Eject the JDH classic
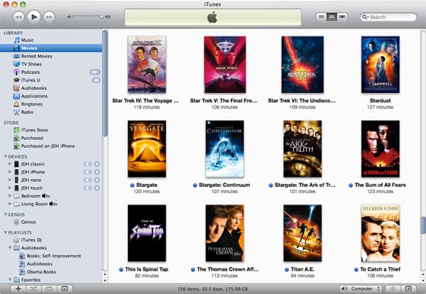 tap(97, 164)
